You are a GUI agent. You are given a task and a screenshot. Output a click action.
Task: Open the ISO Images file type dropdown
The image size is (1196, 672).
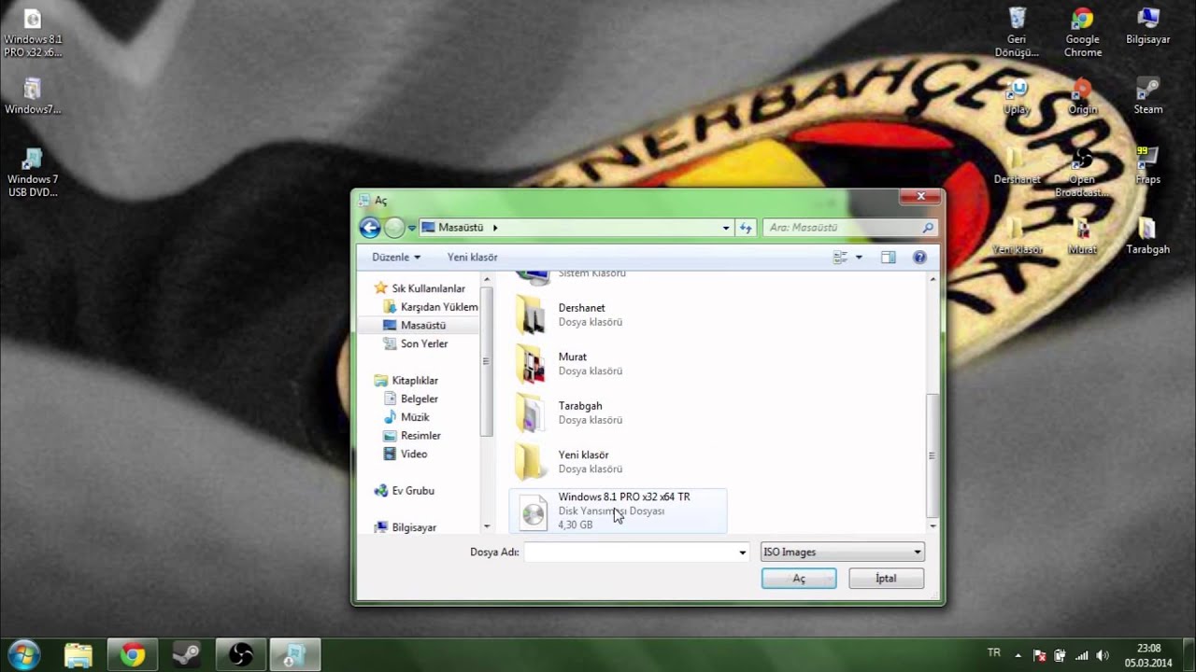coord(842,552)
